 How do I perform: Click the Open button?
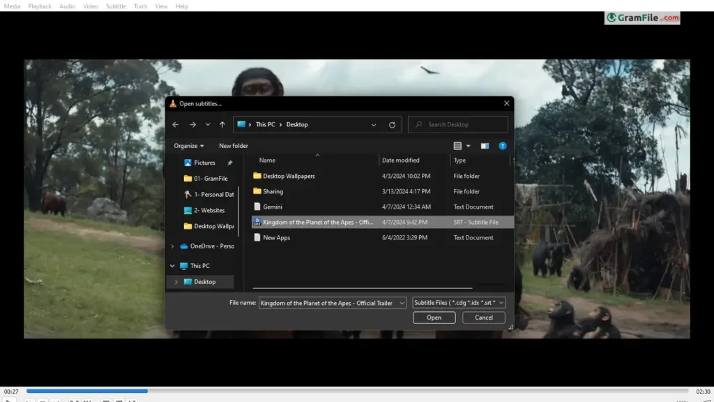pos(434,318)
